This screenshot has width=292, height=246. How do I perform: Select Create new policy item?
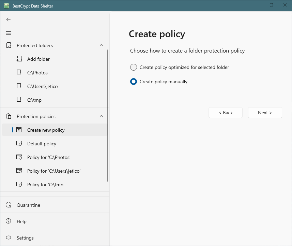pyautogui.click(x=55, y=130)
